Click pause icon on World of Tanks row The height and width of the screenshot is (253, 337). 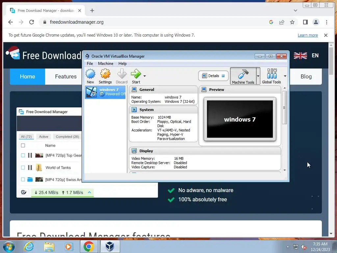(x=30, y=168)
